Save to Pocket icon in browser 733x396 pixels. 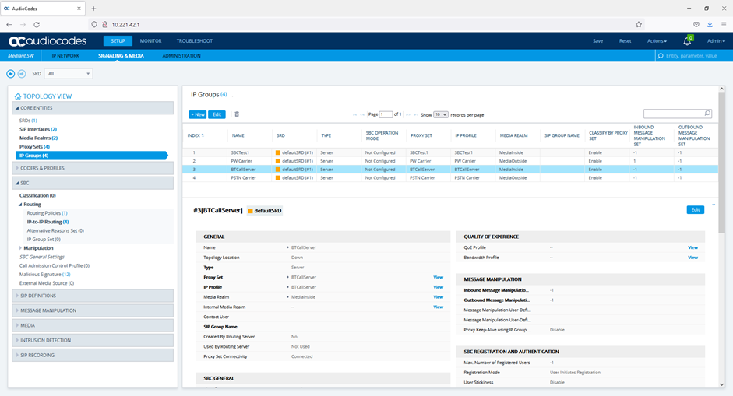(x=696, y=24)
